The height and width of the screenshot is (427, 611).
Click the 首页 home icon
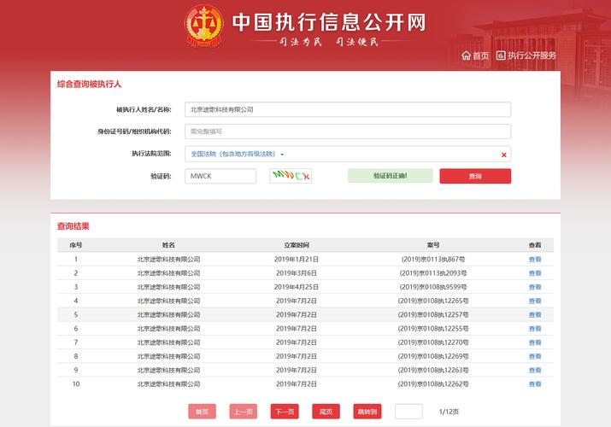466,56
